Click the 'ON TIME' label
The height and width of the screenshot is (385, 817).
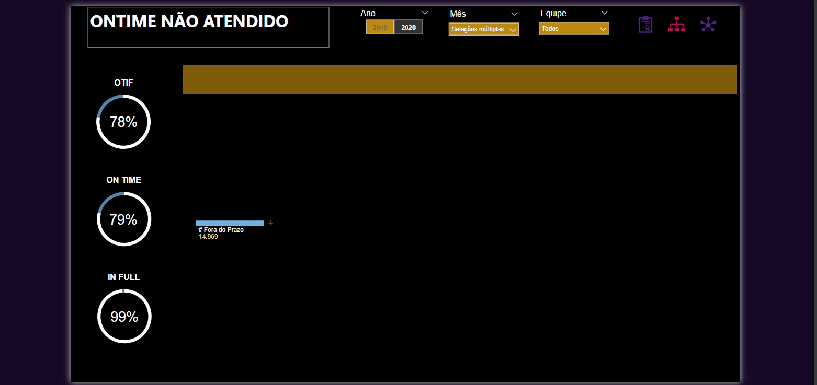point(124,180)
